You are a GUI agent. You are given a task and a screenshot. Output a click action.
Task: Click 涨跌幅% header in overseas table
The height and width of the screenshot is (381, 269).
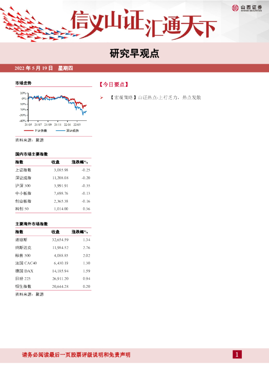(80, 232)
